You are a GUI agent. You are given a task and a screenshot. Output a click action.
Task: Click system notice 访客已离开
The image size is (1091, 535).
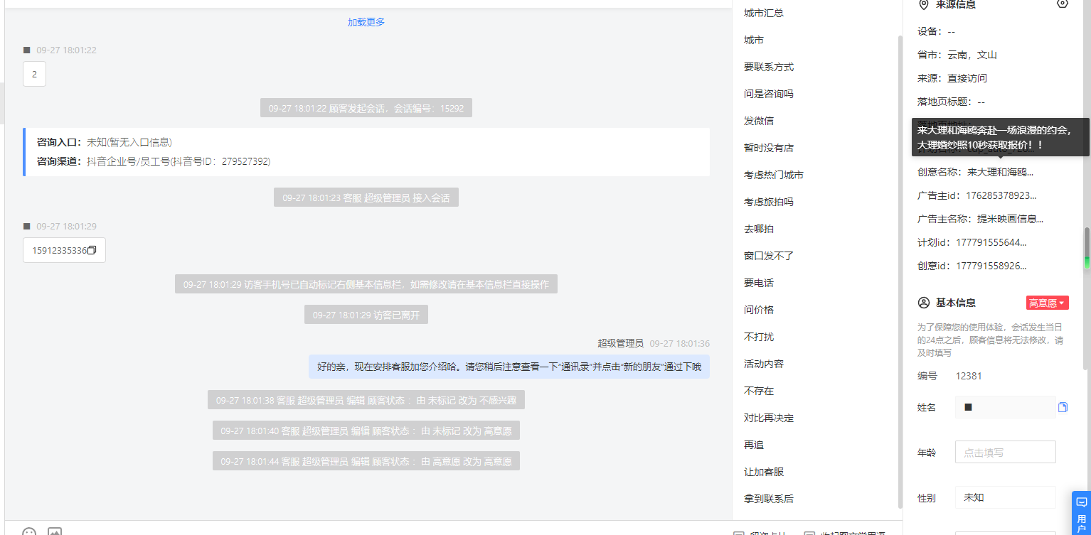coord(366,315)
